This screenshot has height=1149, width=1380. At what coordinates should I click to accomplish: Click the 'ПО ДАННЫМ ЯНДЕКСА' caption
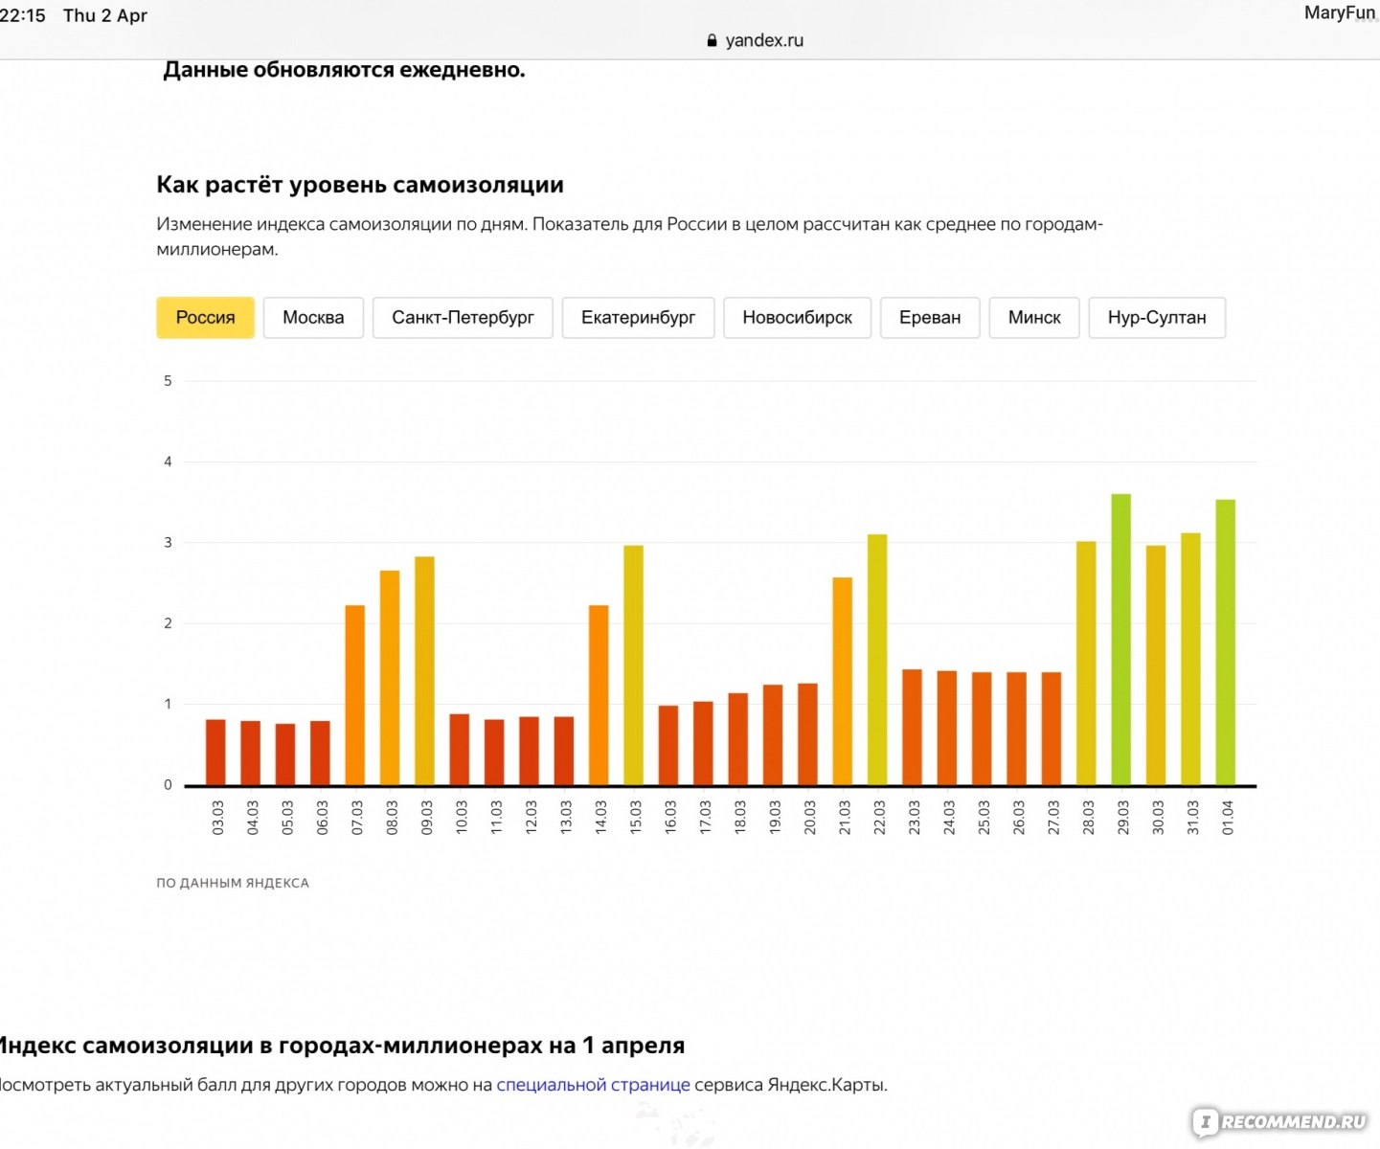coord(233,883)
